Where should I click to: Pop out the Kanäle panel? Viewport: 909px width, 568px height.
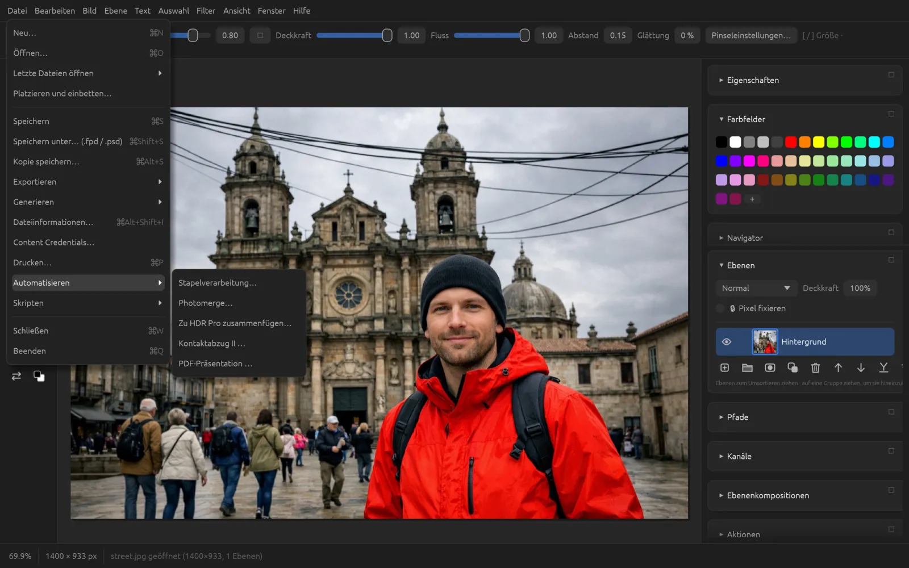pyautogui.click(x=891, y=451)
